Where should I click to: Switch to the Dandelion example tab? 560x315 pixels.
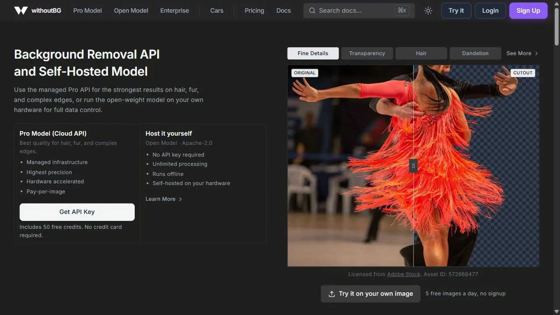475,53
